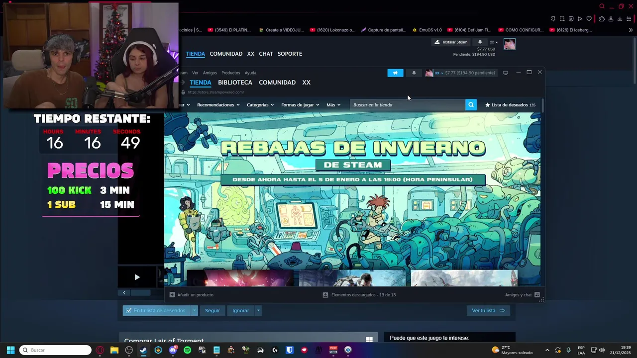This screenshot has height=358, width=637.
Task: Open COMO CONFIGUR... YouTube bookmark
Action: point(521,30)
